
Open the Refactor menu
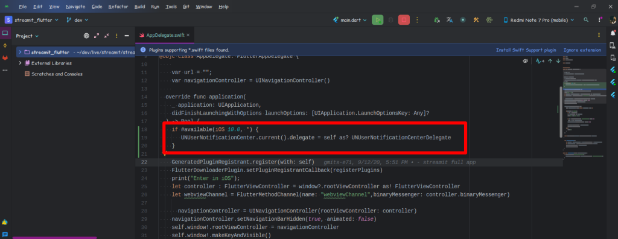coord(118,7)
